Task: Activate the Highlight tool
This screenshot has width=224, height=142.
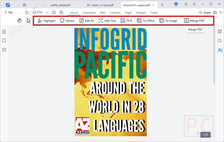Action: tap(46, 21)
